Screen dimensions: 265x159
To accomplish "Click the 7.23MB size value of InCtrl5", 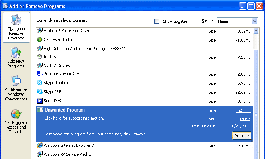I will (244, 57).
